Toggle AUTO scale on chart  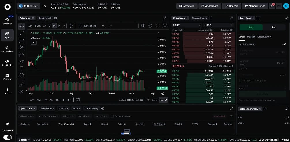(163, 100)
